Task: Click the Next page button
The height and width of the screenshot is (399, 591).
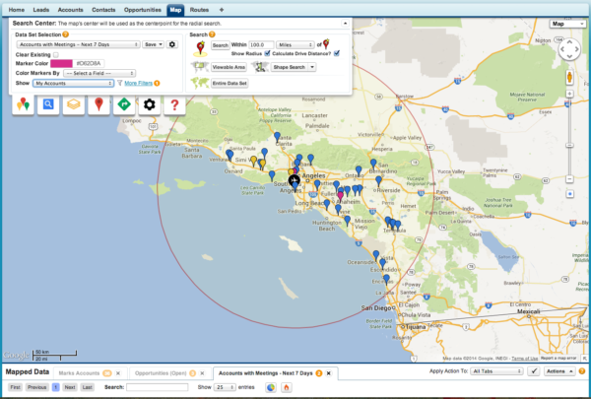Action: pyautogui.click(x=70, y=387)
